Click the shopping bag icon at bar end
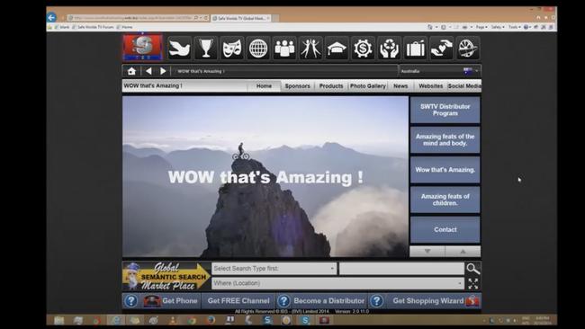585x329 pixels. (472, 300)
